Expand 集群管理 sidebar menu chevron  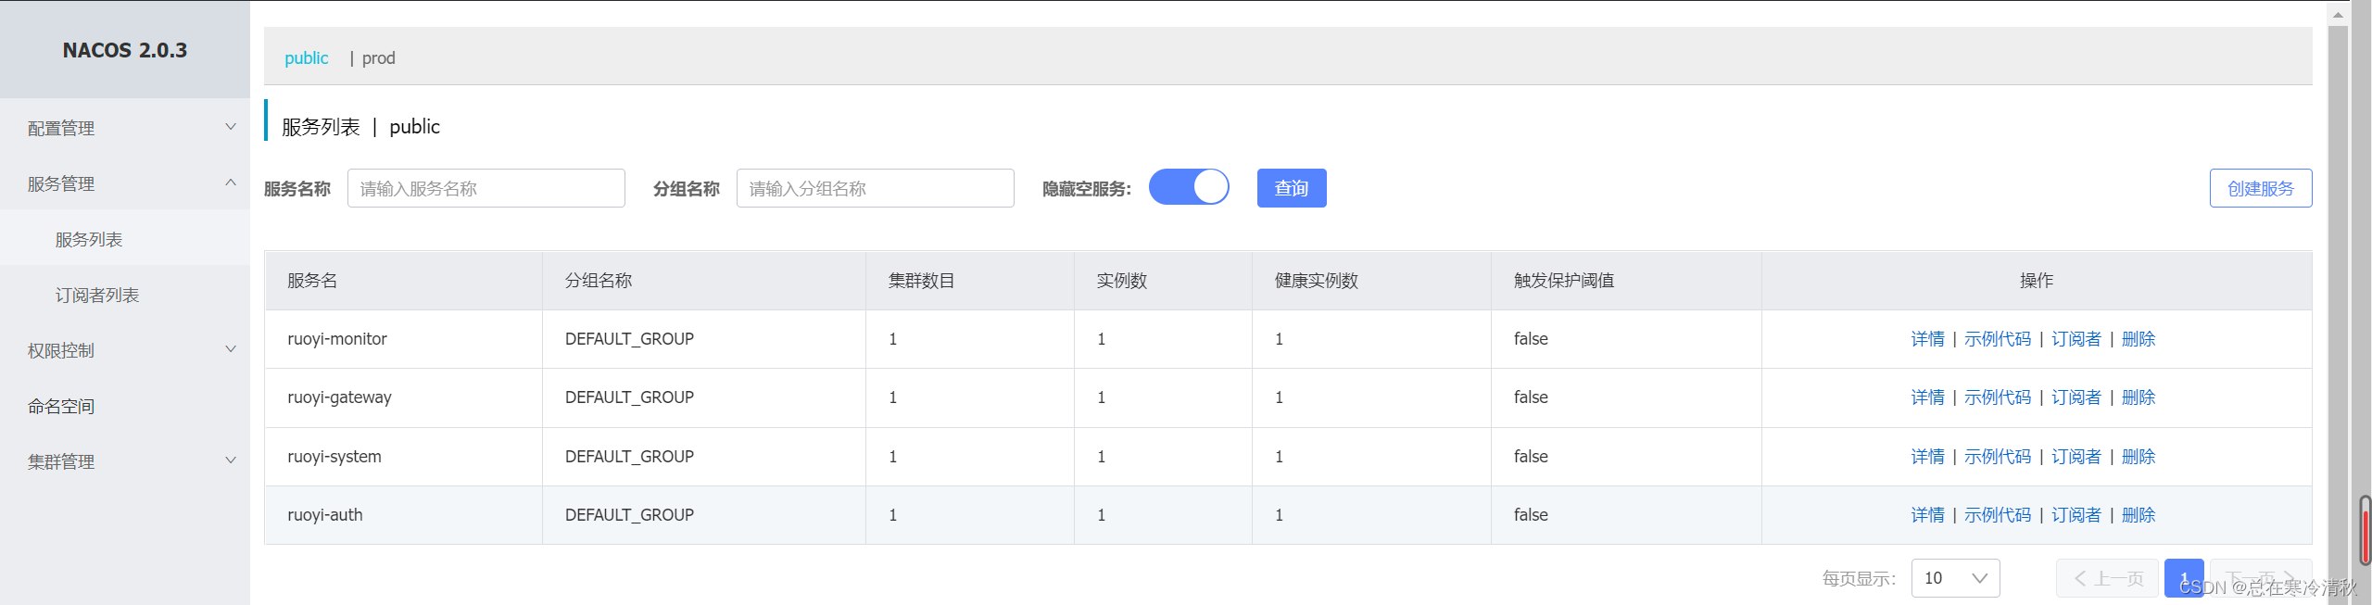pyautogui.click(x=231, y=460)
